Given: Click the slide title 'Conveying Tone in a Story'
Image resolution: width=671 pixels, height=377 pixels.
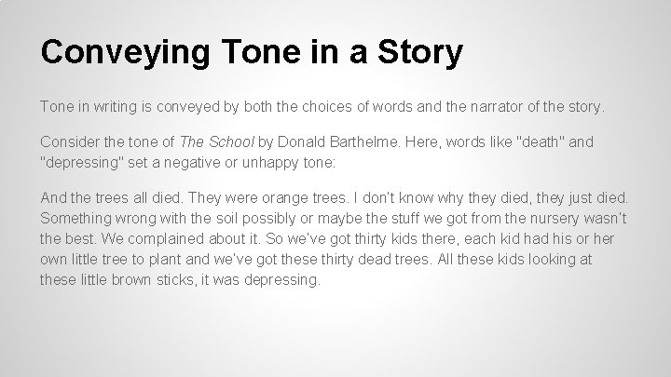Looking at the screenshot, I should coord(251,51).
